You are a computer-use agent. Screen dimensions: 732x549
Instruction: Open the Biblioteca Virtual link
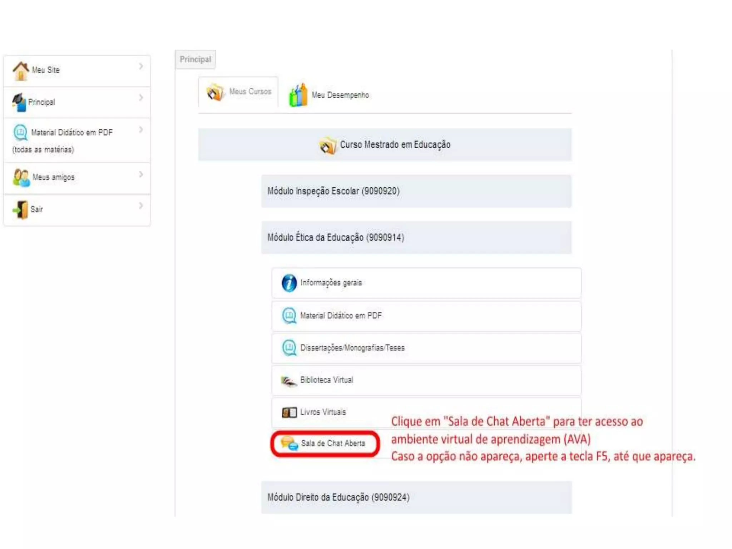pyautogui.click(x=426, y=380)
